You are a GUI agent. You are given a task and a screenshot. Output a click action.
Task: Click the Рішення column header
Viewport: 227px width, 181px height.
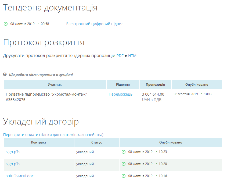123,85
